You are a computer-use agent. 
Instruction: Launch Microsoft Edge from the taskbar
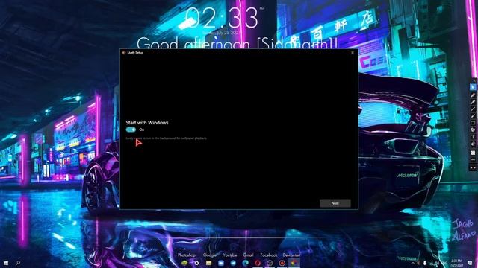tap(246, 263)
